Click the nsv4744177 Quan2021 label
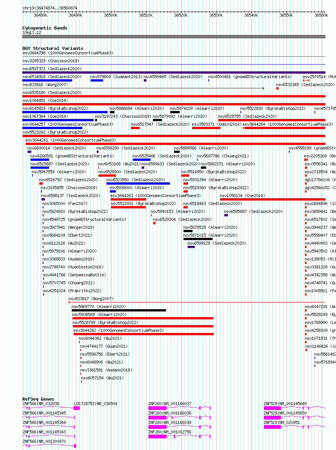 (104, 347)
